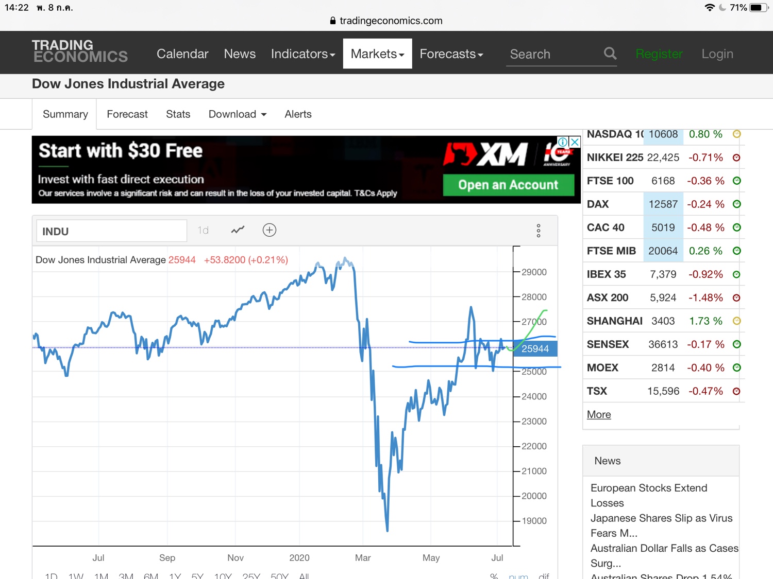Open 'European Stocks Extend Losses' news

tap(649, 495)
